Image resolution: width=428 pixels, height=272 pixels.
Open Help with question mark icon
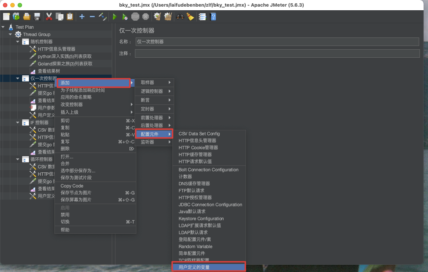tap(213, 17)
